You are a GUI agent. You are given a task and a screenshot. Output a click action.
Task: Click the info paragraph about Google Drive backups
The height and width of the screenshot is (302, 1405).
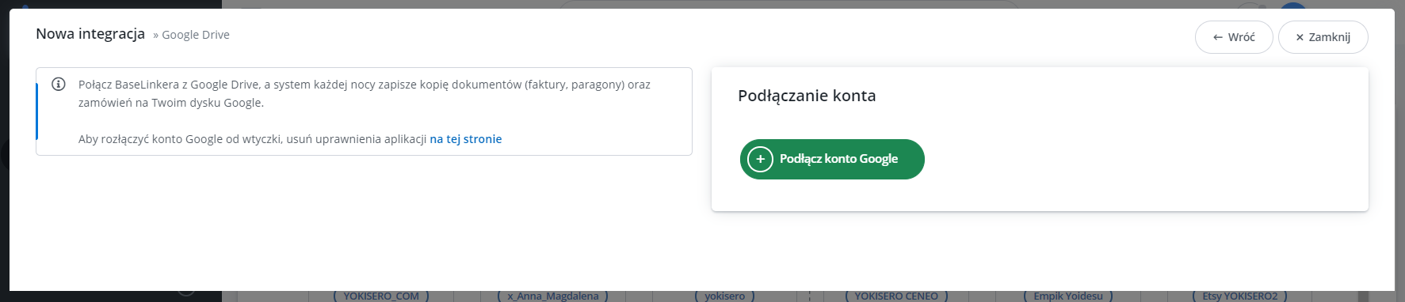click(365, 93)
